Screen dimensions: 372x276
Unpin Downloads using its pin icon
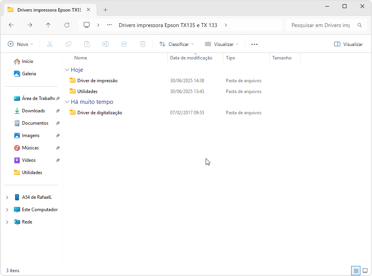[58, 111]
